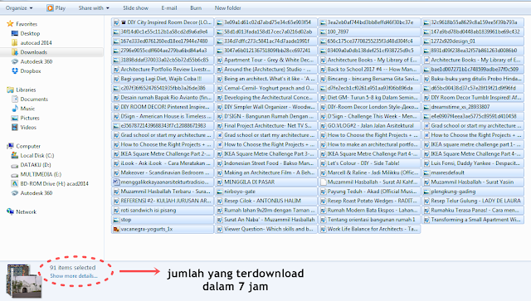
Task: Click the Favorites star icon
Action: 10,24
